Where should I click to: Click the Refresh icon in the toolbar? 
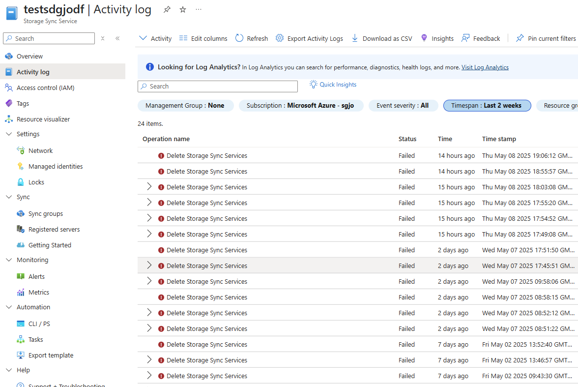(x=239, y=38)
